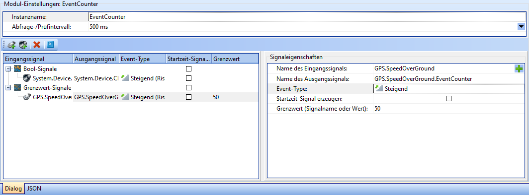Sort by Grenzwert column header
Viewport: 529px width, 195px height.
235,59
